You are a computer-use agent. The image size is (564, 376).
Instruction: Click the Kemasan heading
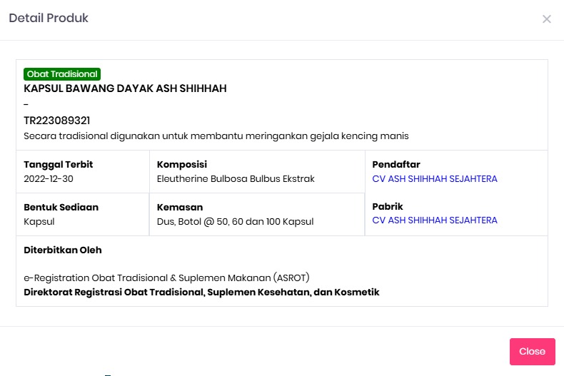tap(180, 208)
